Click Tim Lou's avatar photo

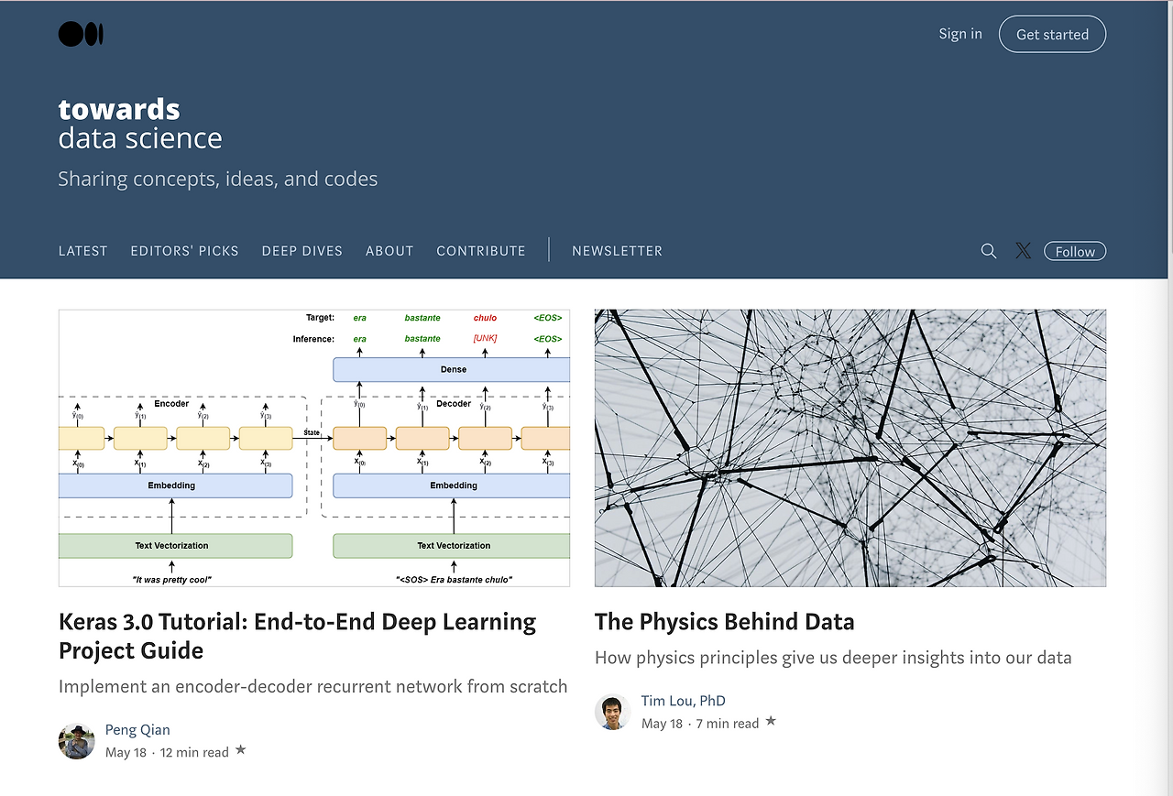[612, 712]
